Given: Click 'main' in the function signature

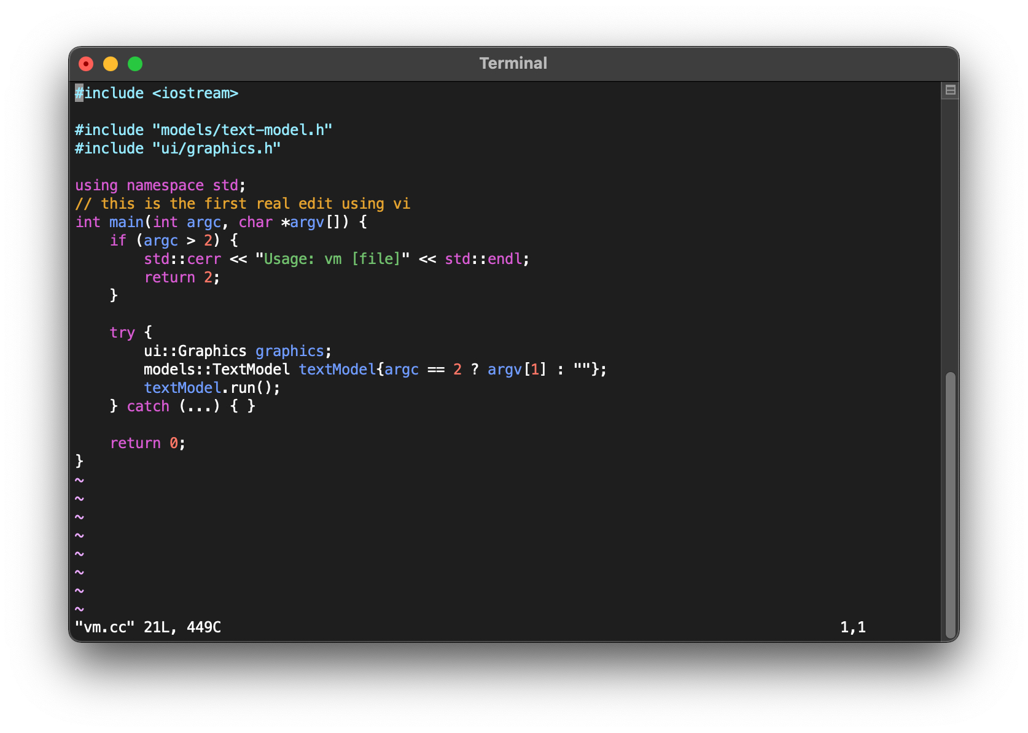Looking at the screenshot, I should click(x=127, y=222).
